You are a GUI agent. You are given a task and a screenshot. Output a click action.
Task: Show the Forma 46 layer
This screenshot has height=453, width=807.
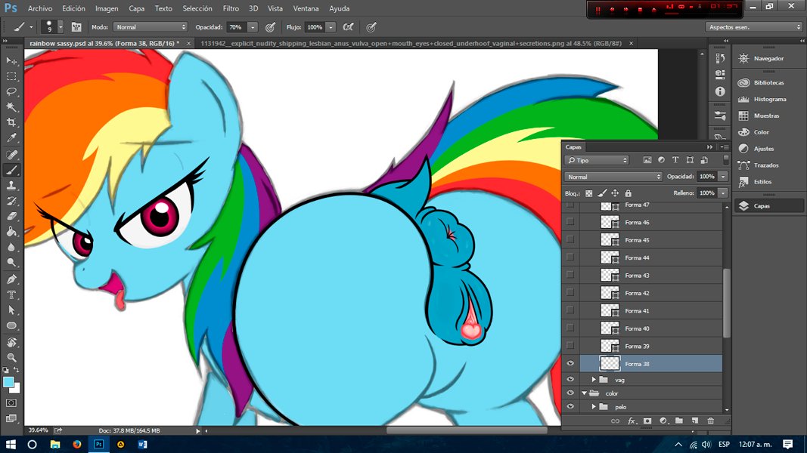click(x=570, y=222)
